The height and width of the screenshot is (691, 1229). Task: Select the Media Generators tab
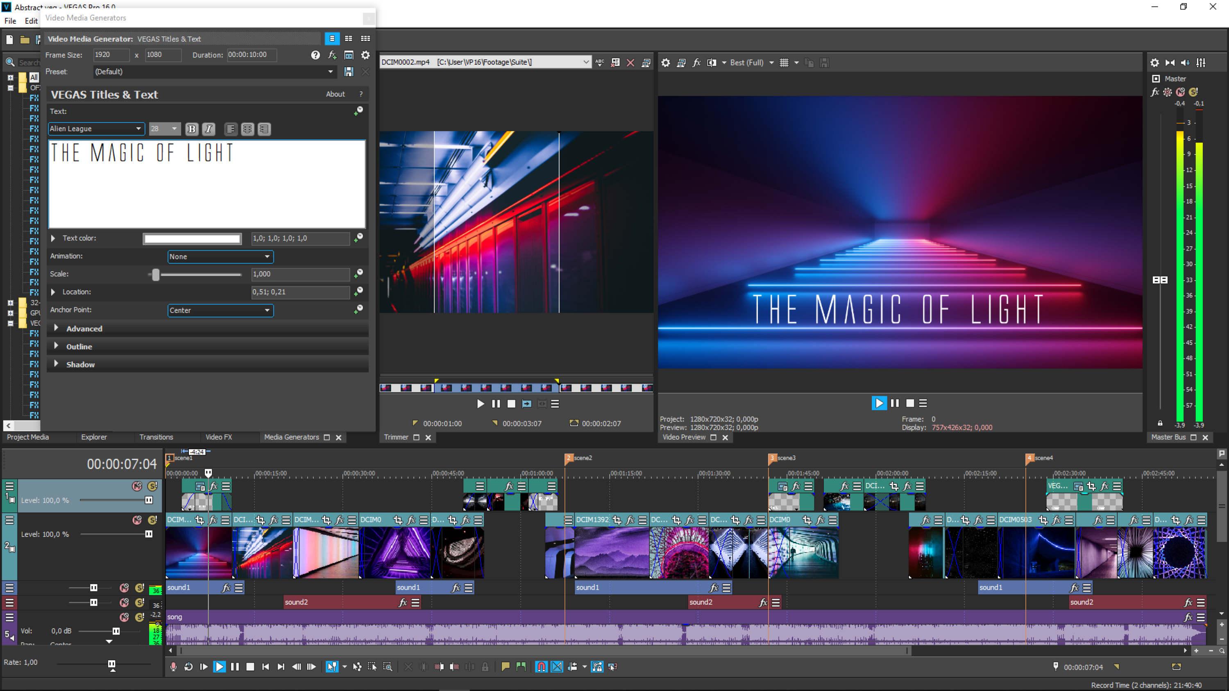pos(291,437)
